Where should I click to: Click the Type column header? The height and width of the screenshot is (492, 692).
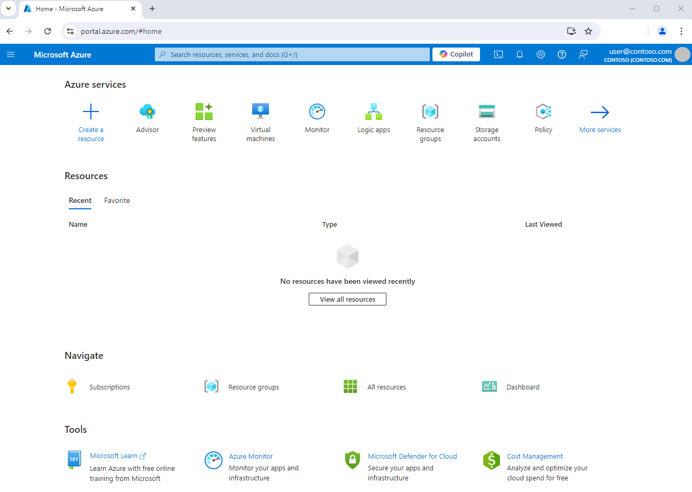tap(329, 224)
